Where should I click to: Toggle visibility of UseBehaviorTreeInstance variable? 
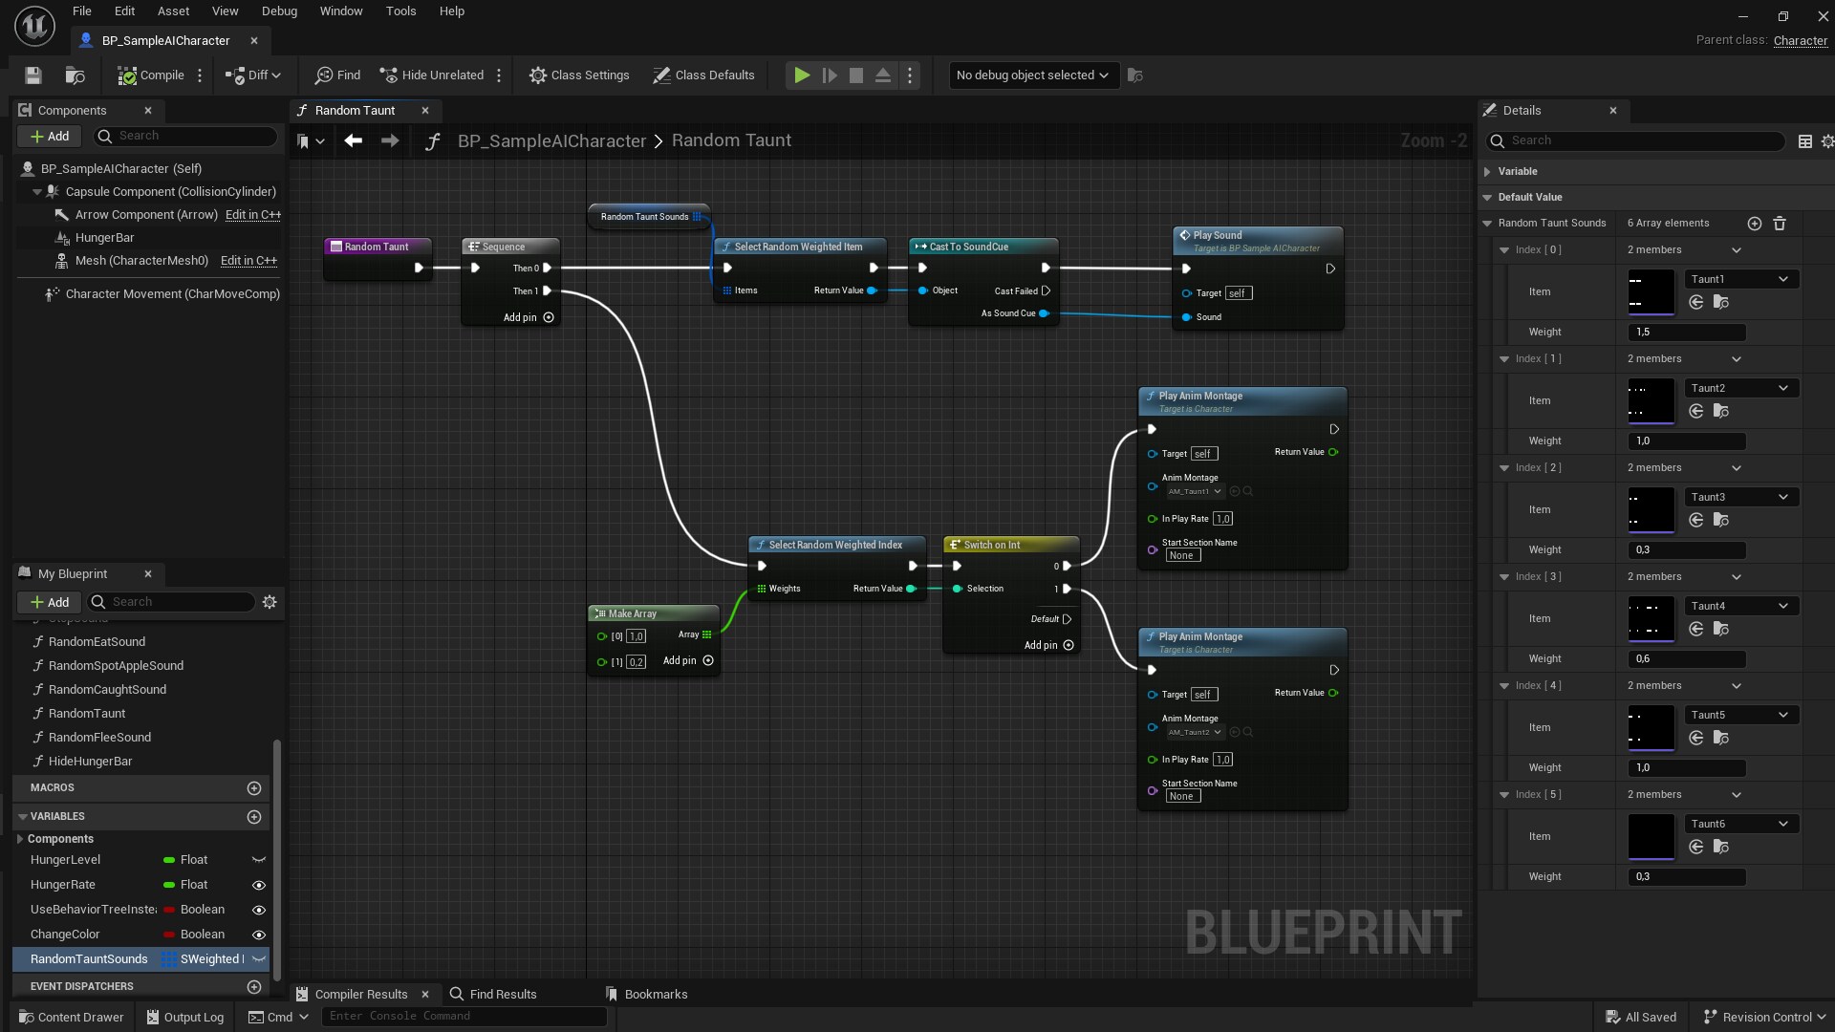258,910
